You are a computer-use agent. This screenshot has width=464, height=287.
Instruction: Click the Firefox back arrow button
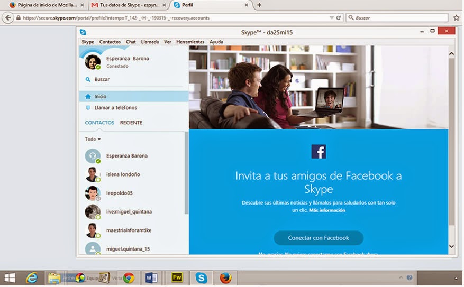coord(8,18)
